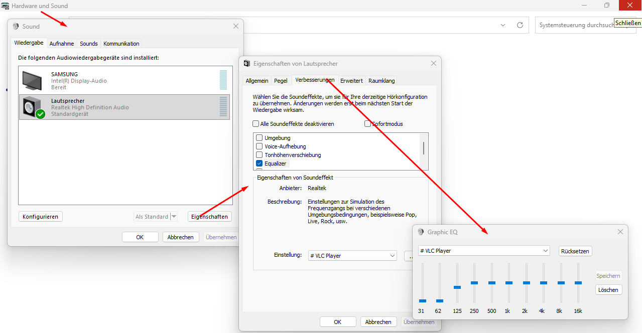Restore down the Hardware und Sound window

pos(607,6)
